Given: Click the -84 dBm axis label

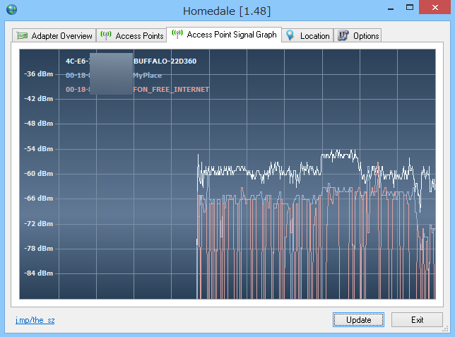Looking at the screenshot, I should tap(39, 273).
